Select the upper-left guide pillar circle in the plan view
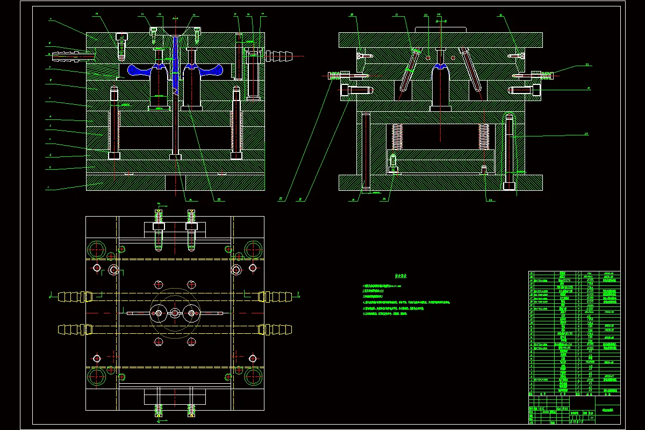The width and height of the screenshot is (645, 430). tap(98, 249)
